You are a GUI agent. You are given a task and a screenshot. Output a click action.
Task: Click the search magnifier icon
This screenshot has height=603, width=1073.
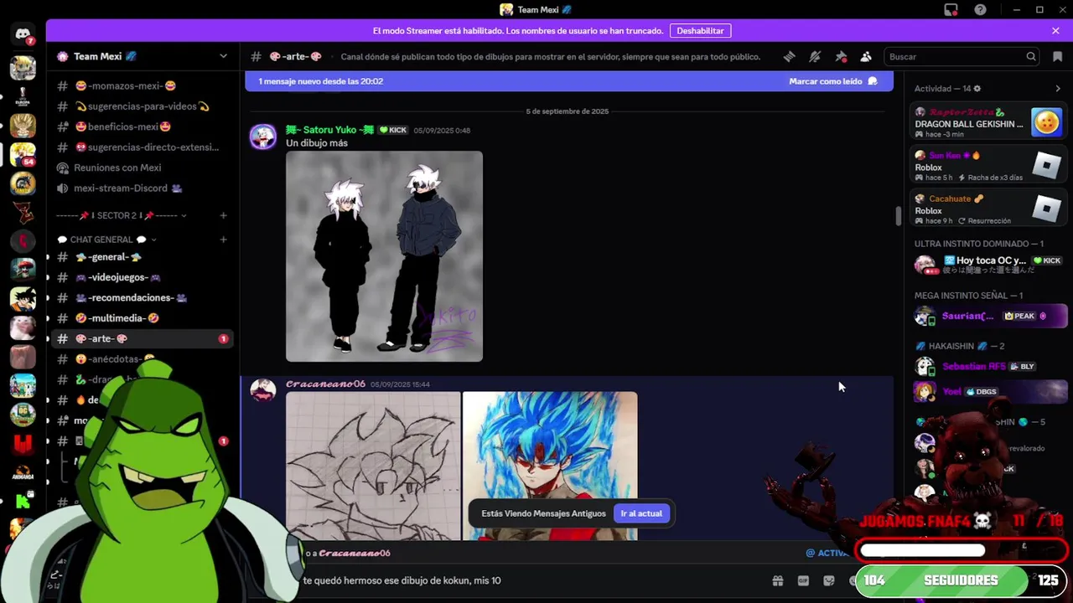(x=1031, y=56)
